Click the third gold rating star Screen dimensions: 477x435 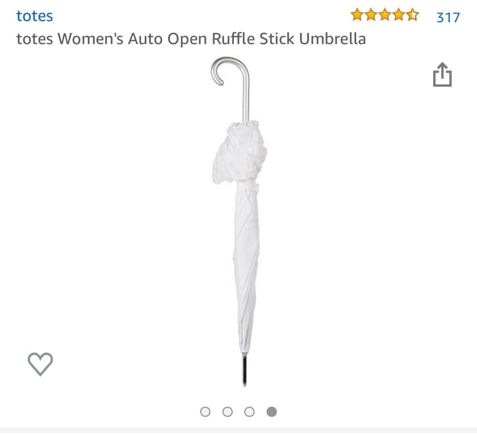click(385, 15)
